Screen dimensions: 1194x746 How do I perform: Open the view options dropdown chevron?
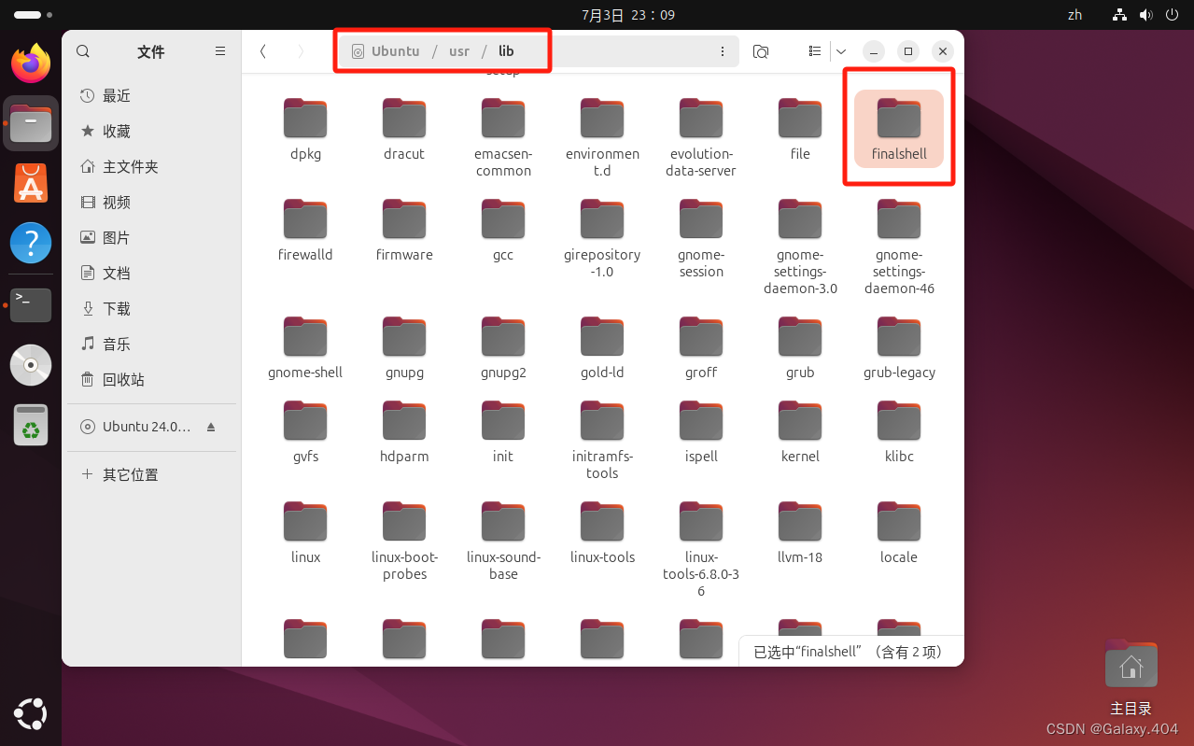[839, 51]
